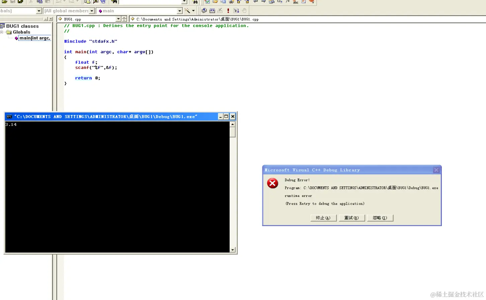
Task: Click 重试(R) to debug the application
Action: point(352,218)
